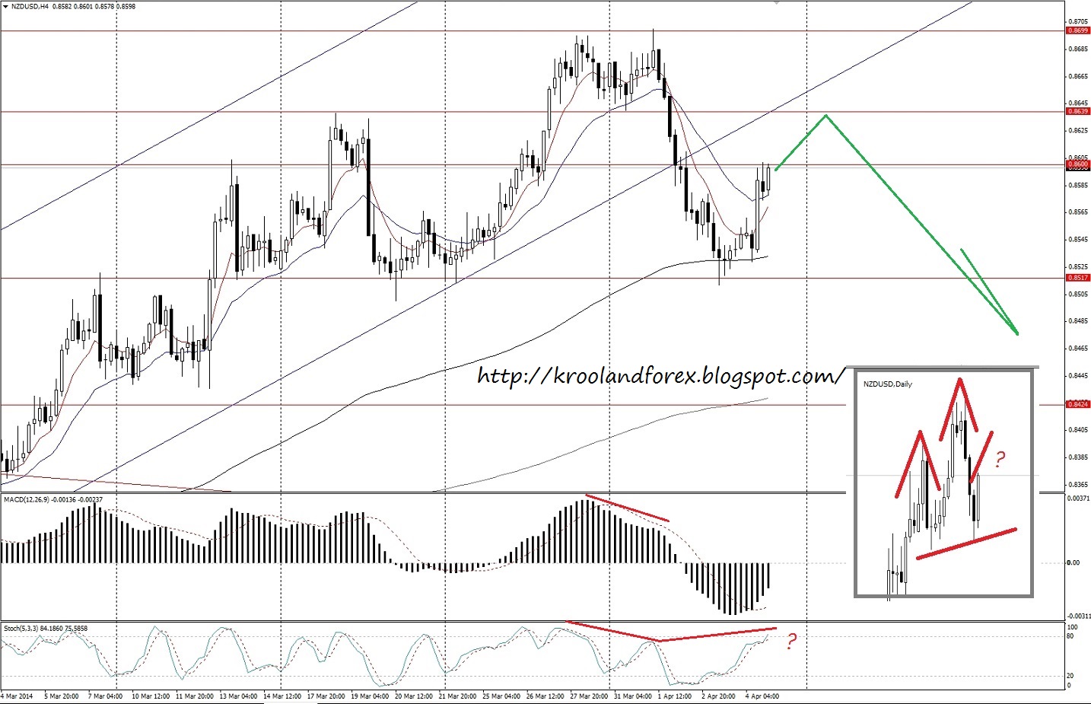Click the 14 Mar 12:00 time label
Screen dimensions: 1091x704
282,696
